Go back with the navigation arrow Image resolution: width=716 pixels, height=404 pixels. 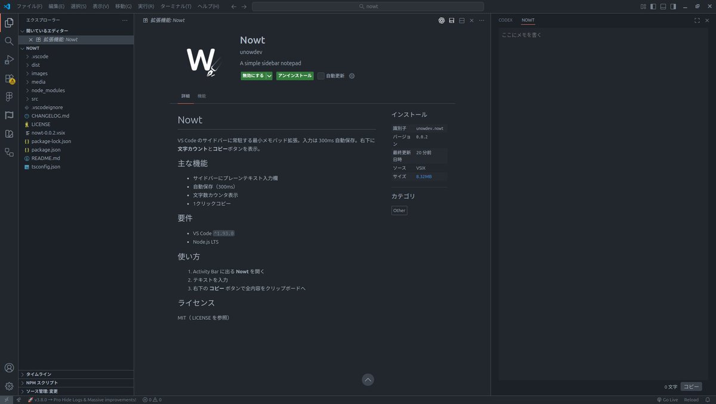pos(233,7)
